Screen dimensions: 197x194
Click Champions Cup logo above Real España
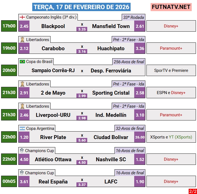(x=22, y=173)
